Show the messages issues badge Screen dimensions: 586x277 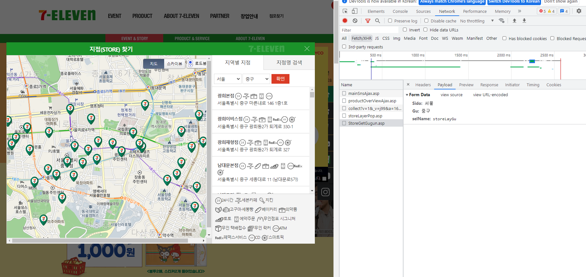[564, 11]
